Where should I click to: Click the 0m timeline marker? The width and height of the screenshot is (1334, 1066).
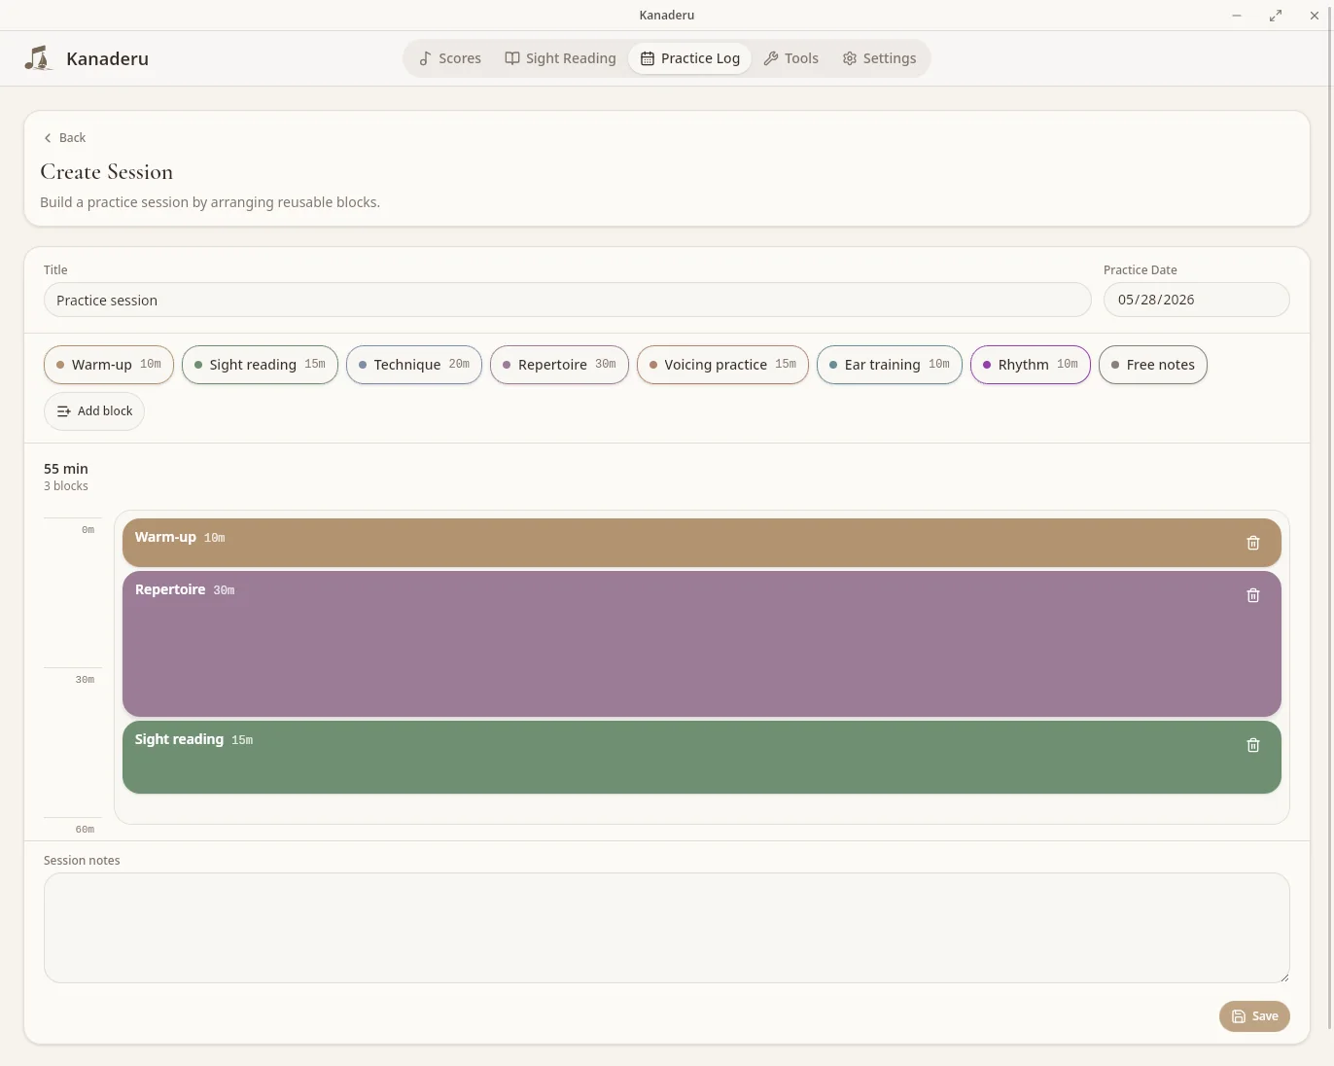[88, 530]
